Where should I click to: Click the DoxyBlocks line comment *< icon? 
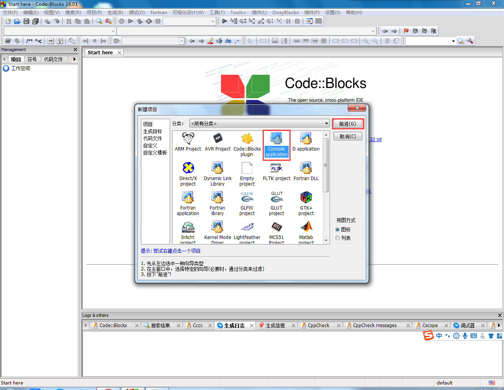tap(39, 41)
